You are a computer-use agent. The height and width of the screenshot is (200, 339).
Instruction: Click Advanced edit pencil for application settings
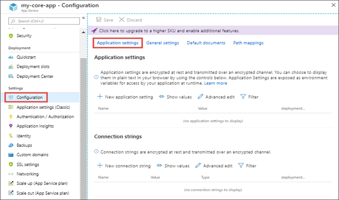point(201,96)
